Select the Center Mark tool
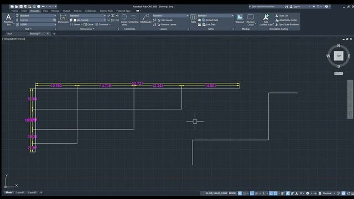 pos(124,20)
